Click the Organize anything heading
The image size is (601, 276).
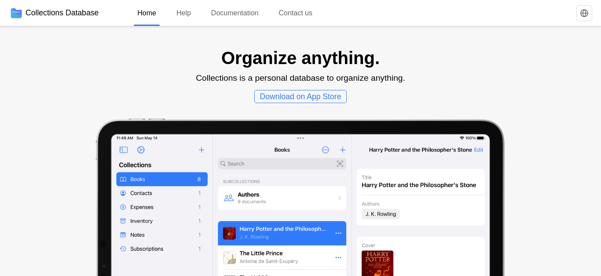tap(300, 58)
